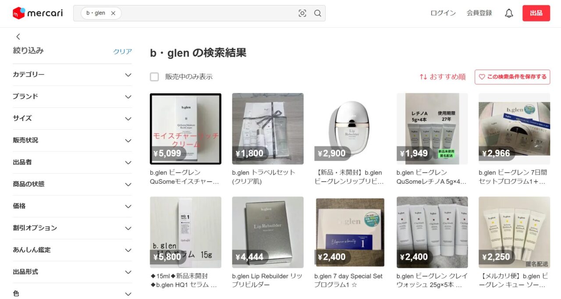The height and width of the screenshot is (299, 561).
Task: Open the notifications bell
Action: tap(509, 13)
